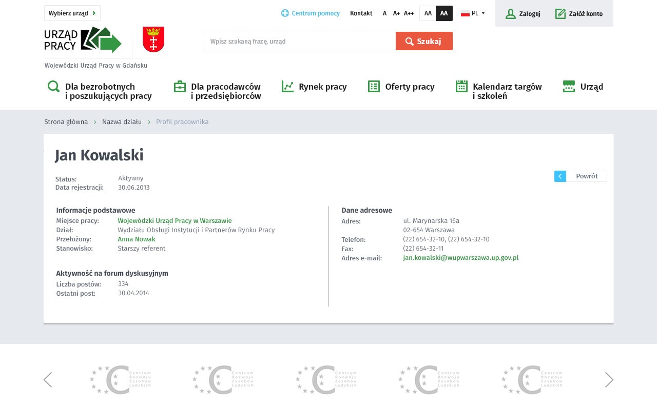Open the Anna Nowak supervisor link
Screen dimensions: 657x410
point(137,239)
